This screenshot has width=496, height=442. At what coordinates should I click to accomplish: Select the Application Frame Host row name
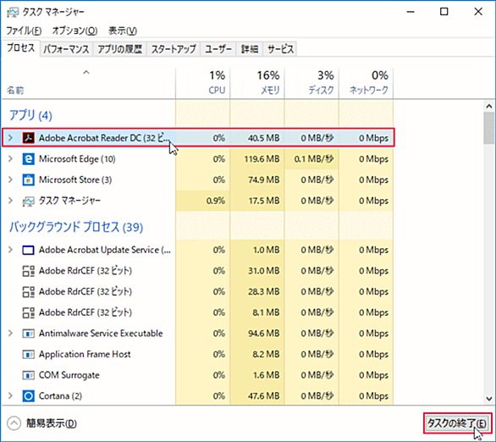(85, 354)
